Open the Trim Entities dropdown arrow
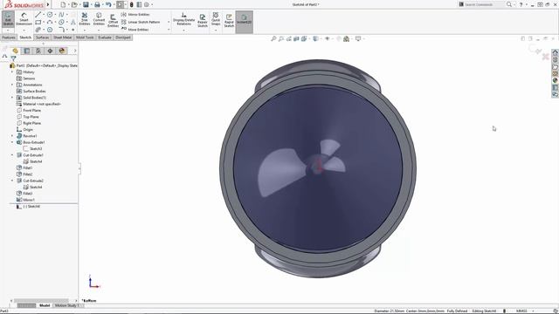This screenshot has width=559, height=314. click(x=85, y=30)
